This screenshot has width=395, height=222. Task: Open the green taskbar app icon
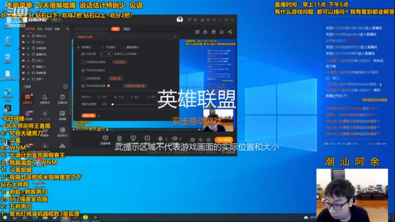85,218
